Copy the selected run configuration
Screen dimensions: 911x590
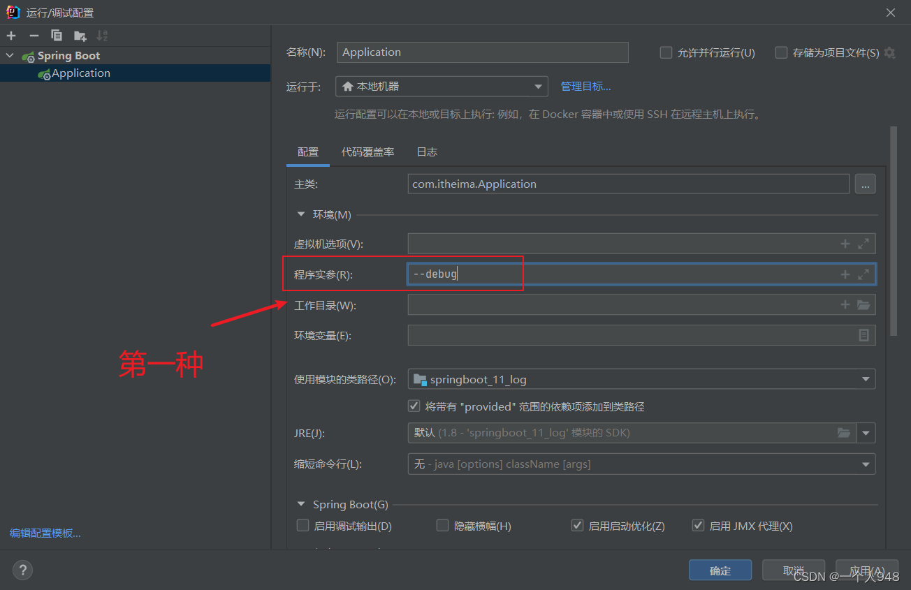(57, 36)
